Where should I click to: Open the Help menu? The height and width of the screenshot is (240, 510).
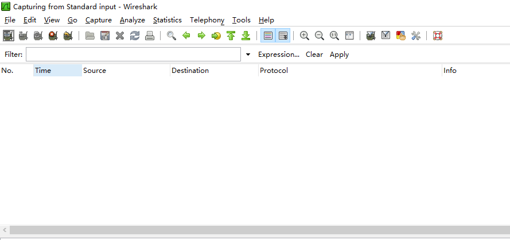coord(266,20)
